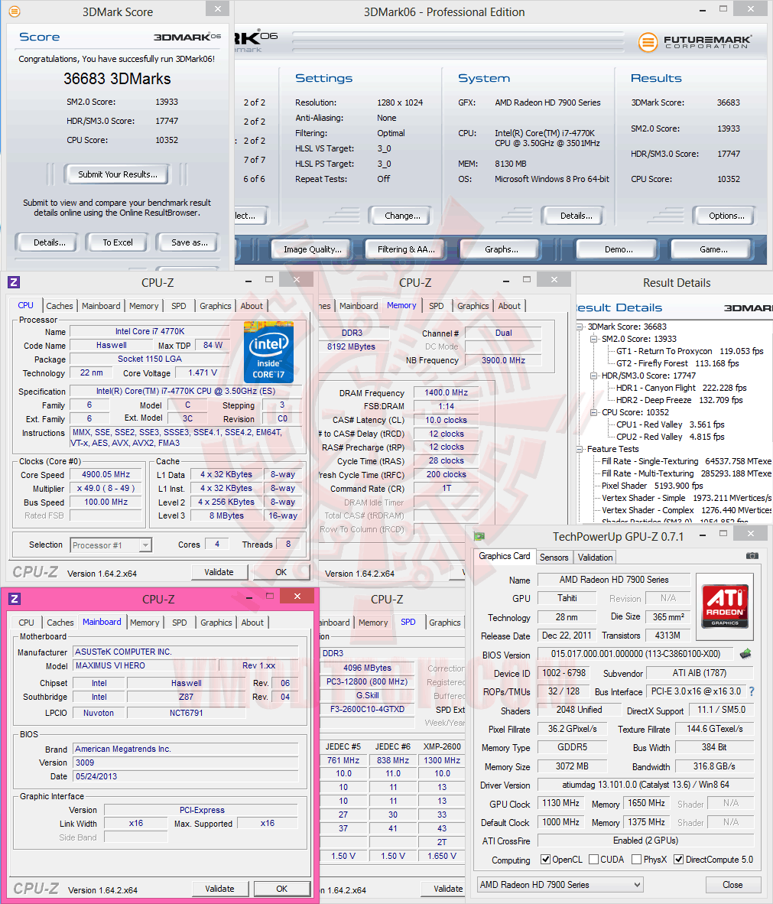Click the Driver Version field in GPU-Z
This screenshot has width=773, height=904.
[645, 785]
